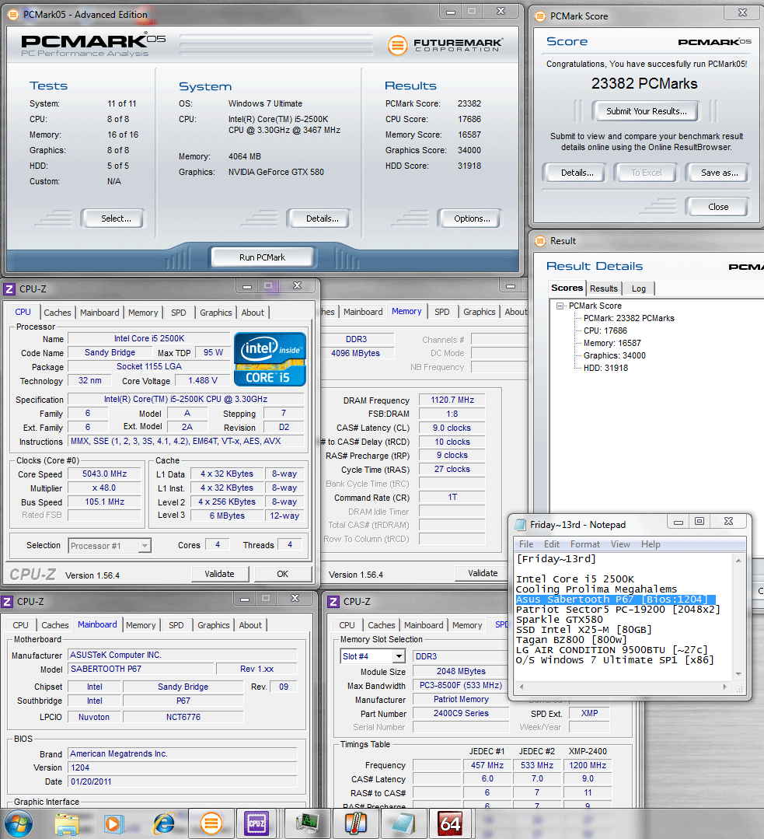
Task: Click the Notepad vertical scrollbar up arrow
Action: coord(738,560)
